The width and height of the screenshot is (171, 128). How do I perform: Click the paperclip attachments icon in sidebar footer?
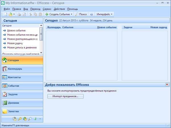pyautogui.click(x=15, y=119)
